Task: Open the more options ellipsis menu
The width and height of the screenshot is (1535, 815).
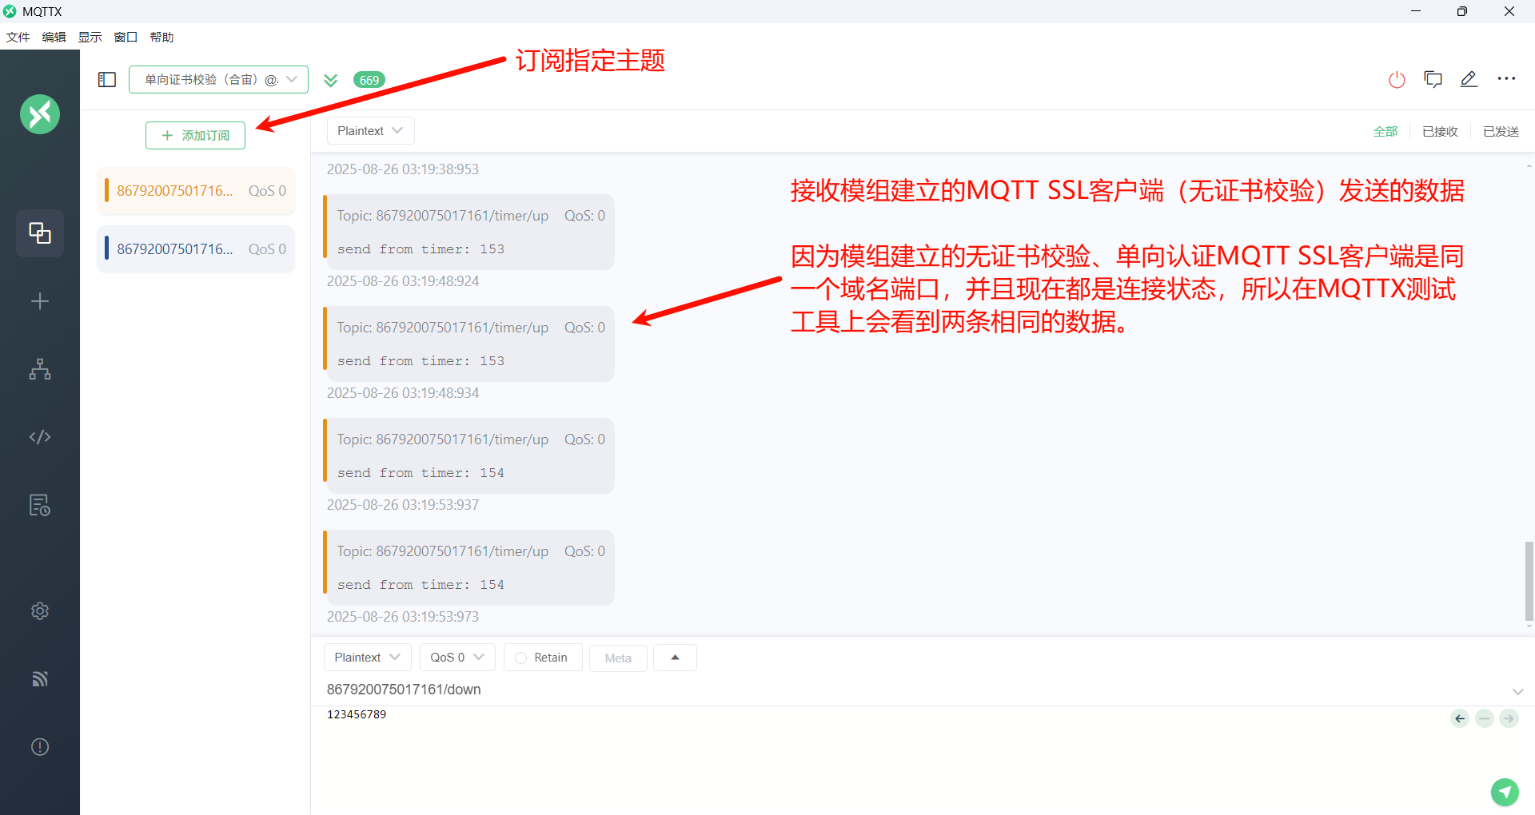Action: 1506,79
